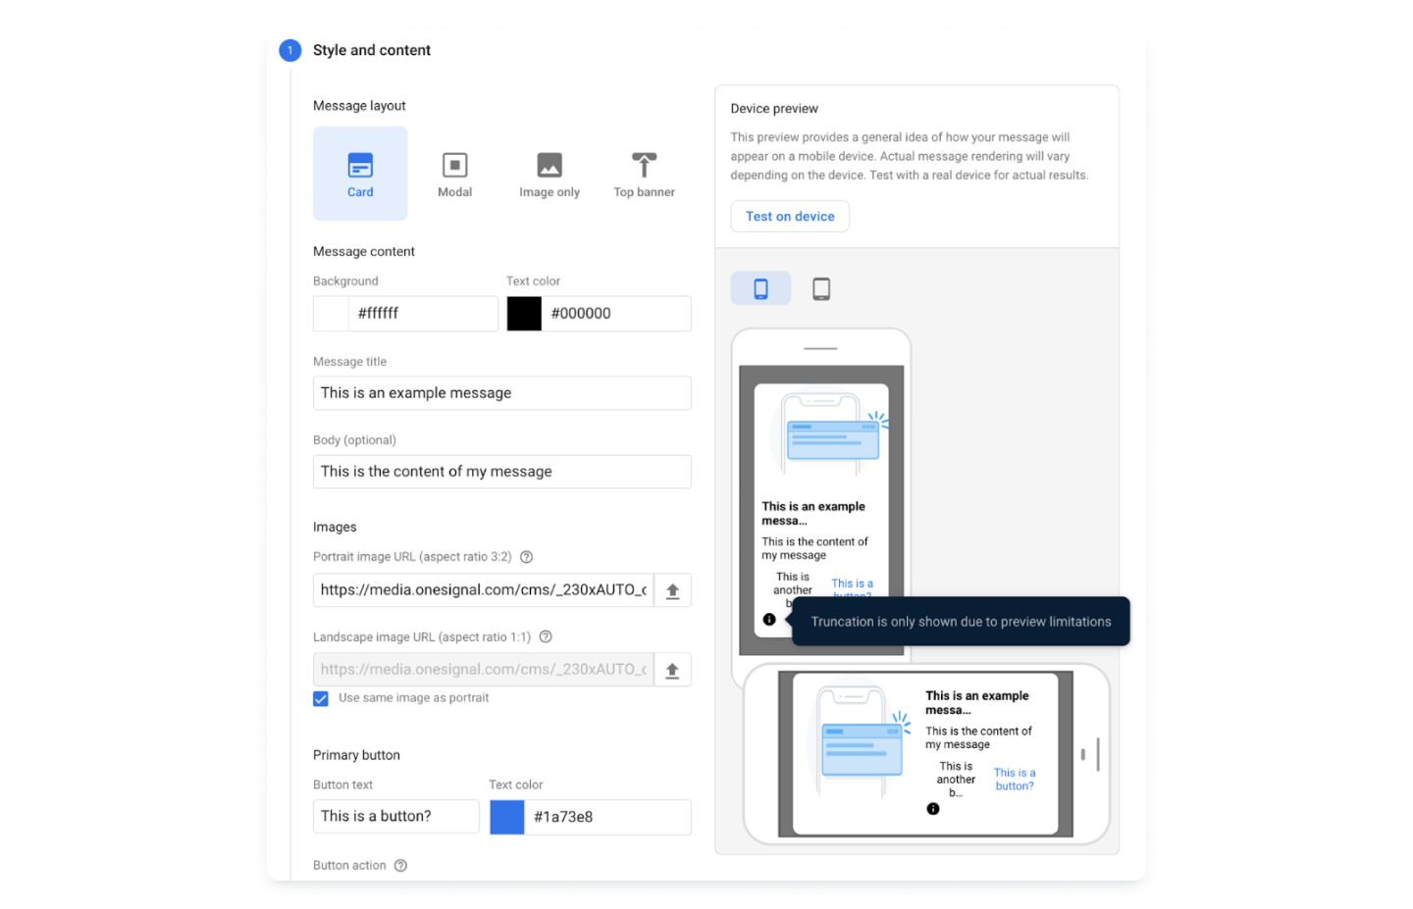Switch the device preview to phone view
The image size is (1413, 909).
[760, 287]
